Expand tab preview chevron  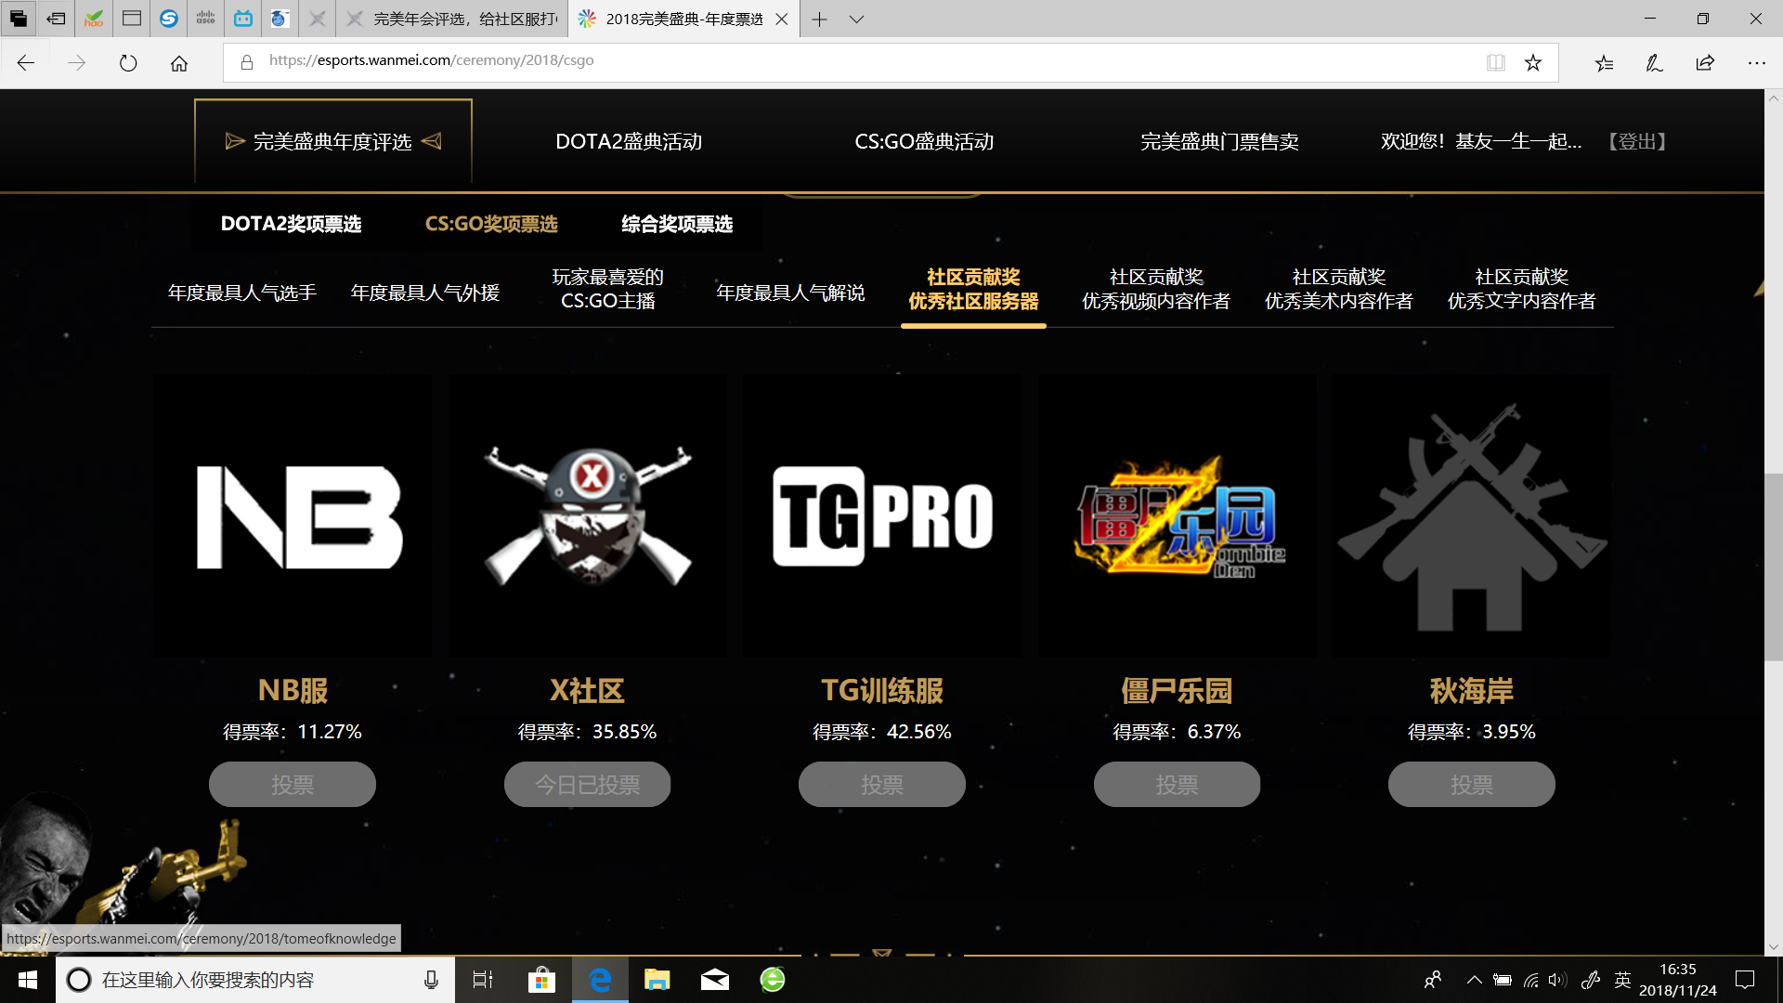pyautogui.click(x=856, y=19)
